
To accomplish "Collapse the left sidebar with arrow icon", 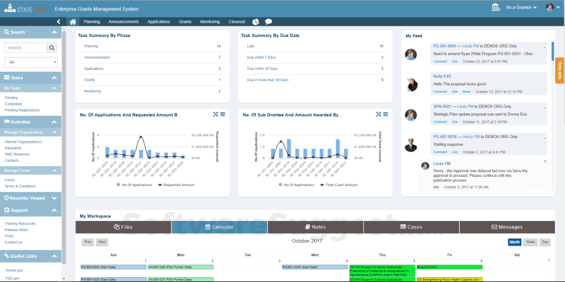I will 59,22.
